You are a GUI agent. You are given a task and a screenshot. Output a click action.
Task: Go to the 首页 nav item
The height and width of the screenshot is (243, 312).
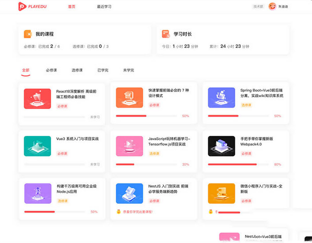(x=71, y=7)
